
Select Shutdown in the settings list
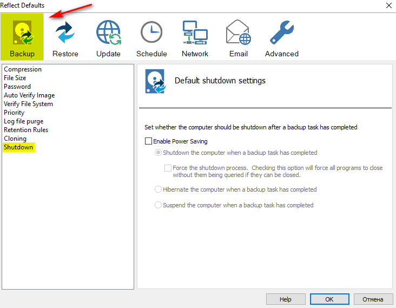(19, 147)
